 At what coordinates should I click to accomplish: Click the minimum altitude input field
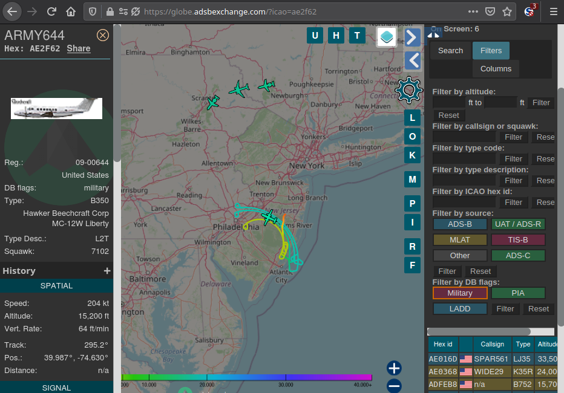point(449,103)
